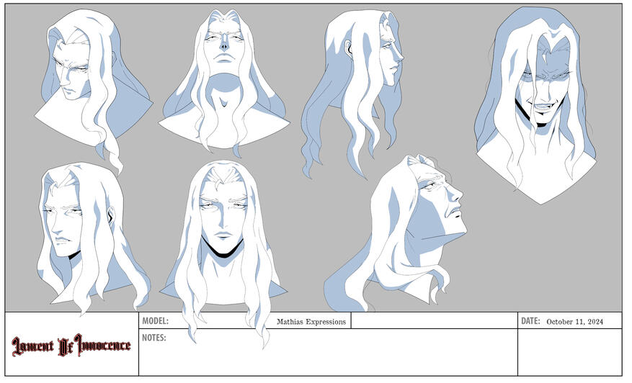632x383 pixels.
Task: Click the Lament of Innocence logo
Action: coord(71,345)
